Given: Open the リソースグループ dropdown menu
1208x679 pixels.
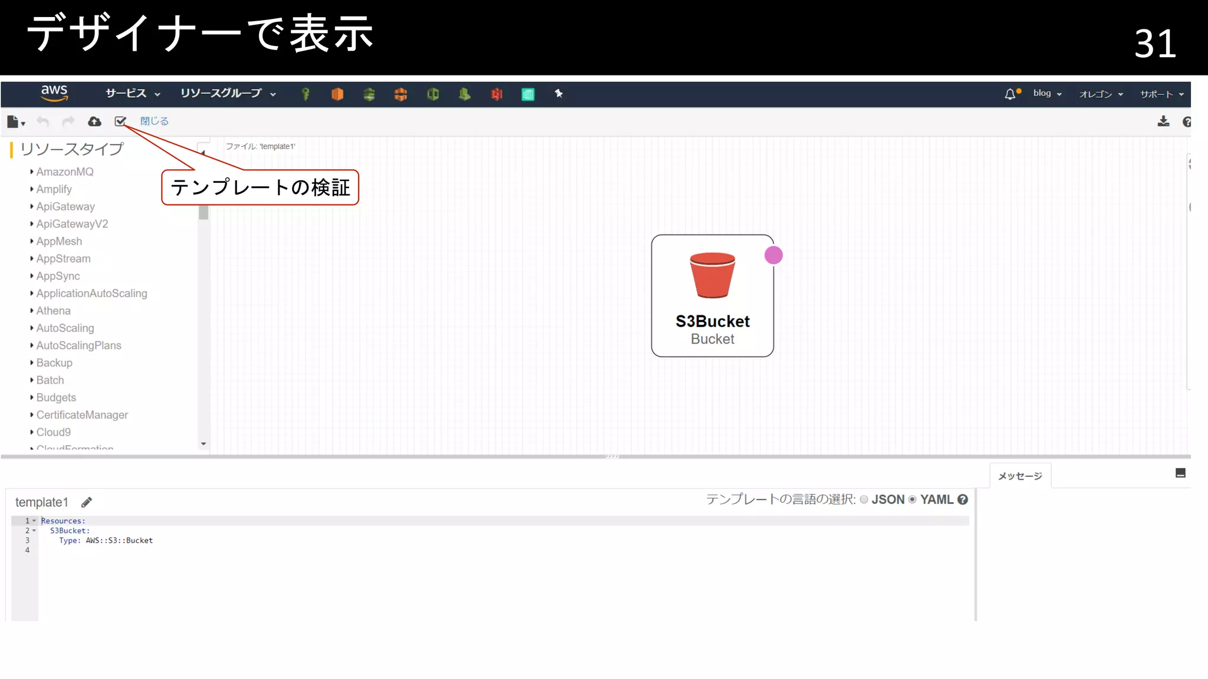Looking at the screenshot, I should point(228,94).
